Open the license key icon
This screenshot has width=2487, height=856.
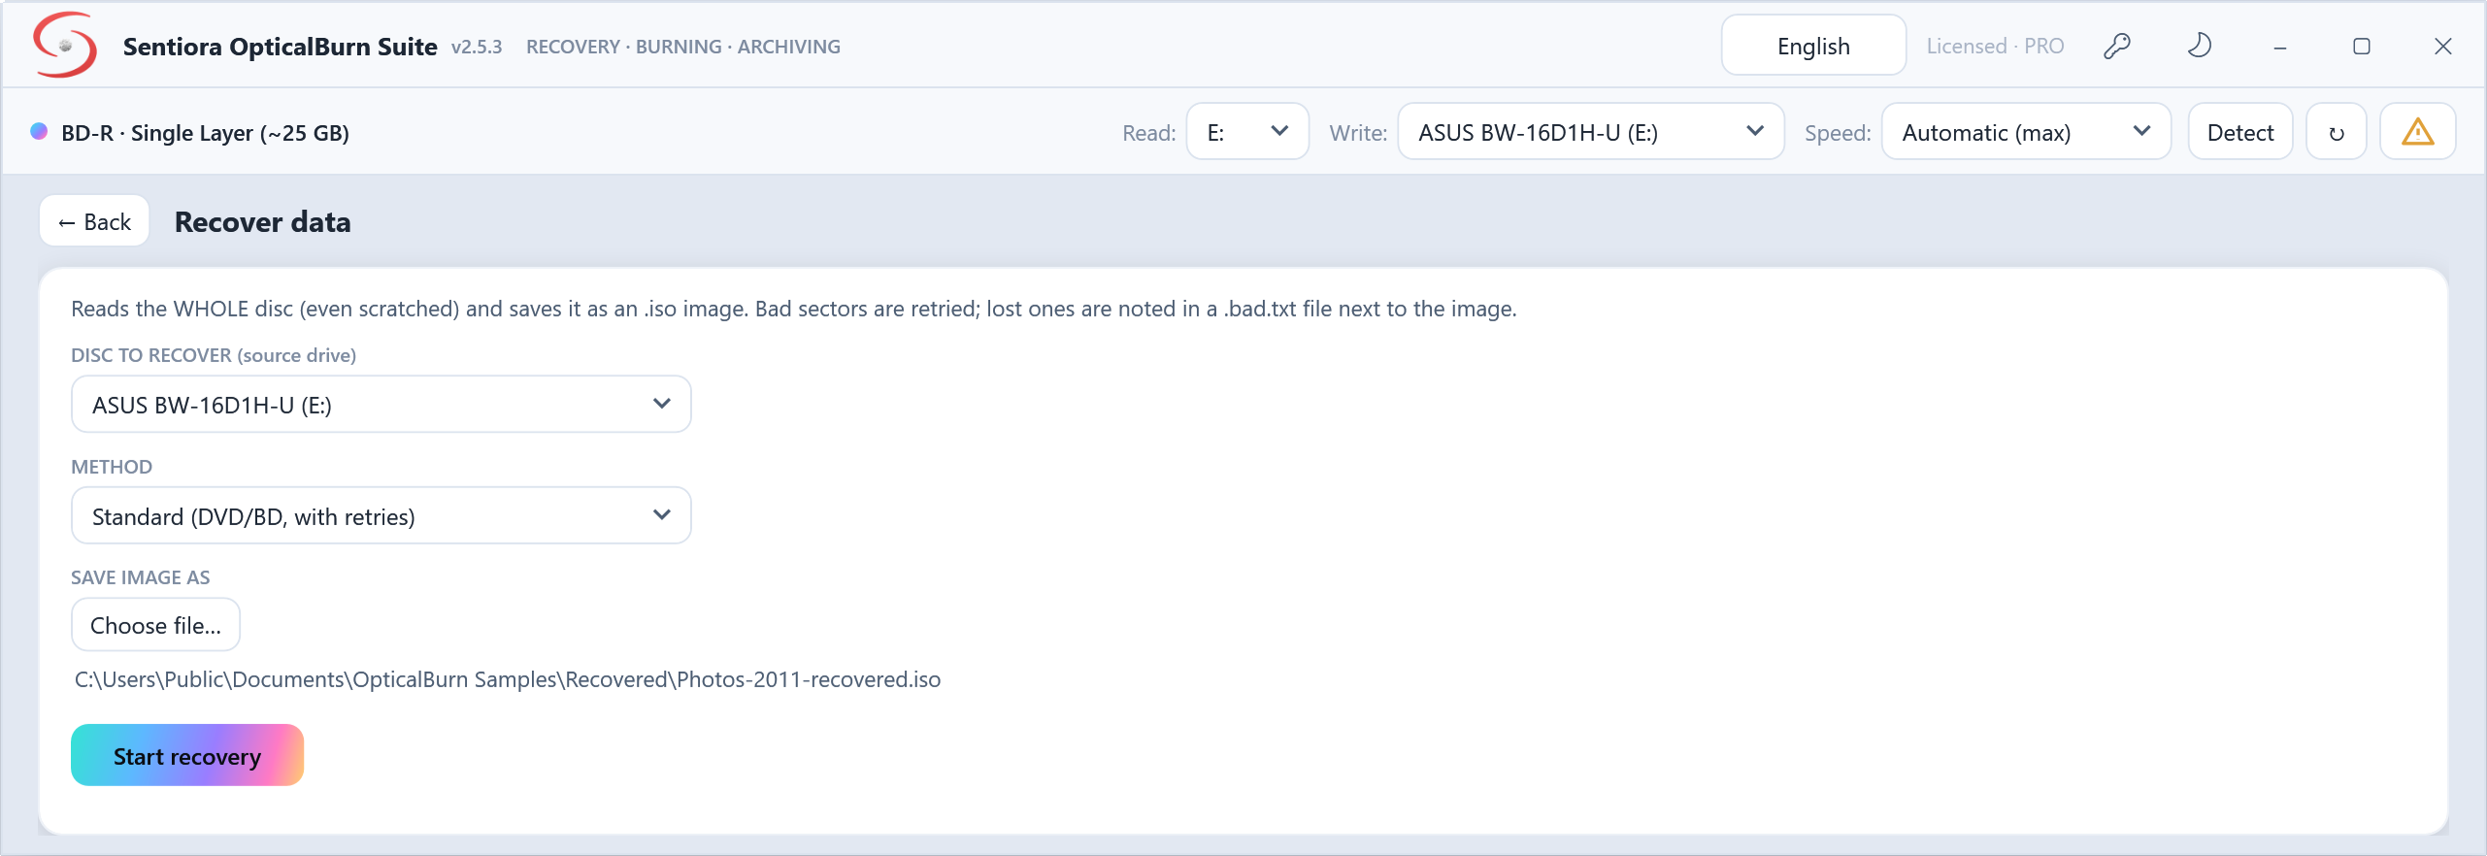pos(2116,46)
